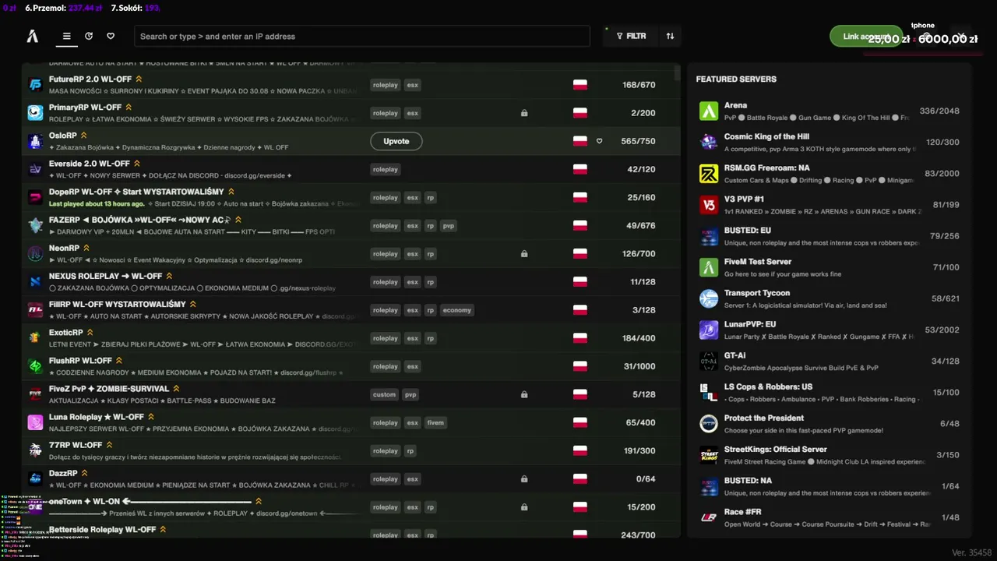Filter by esx tag on PrimaryRP row

pos(412,113)
